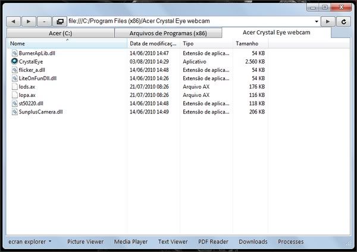This screenshot has height=252, width=357.
Task: Click the 176 KB size value
Action: tap(257, 87)
